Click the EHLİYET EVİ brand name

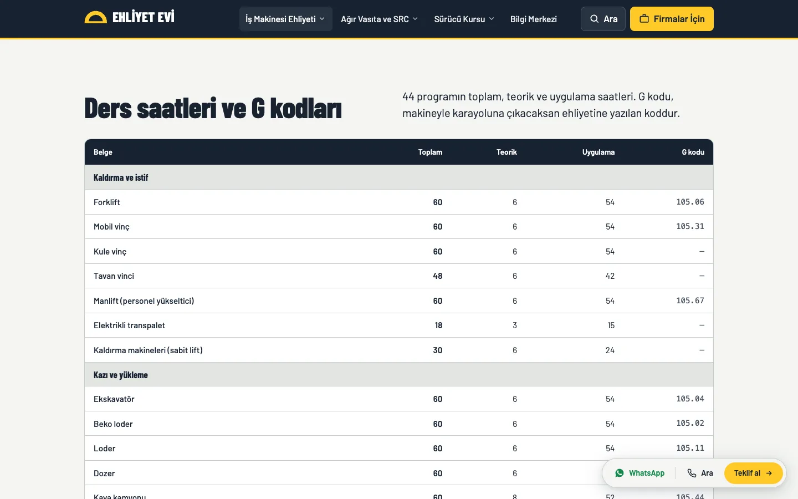[x=144, y=18]
